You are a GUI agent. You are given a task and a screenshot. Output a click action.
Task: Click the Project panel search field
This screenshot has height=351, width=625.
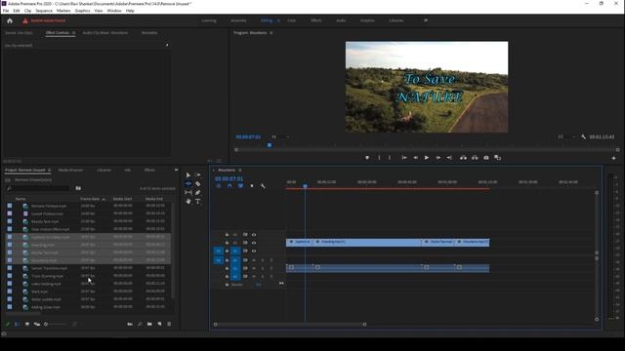pos(38,188)
